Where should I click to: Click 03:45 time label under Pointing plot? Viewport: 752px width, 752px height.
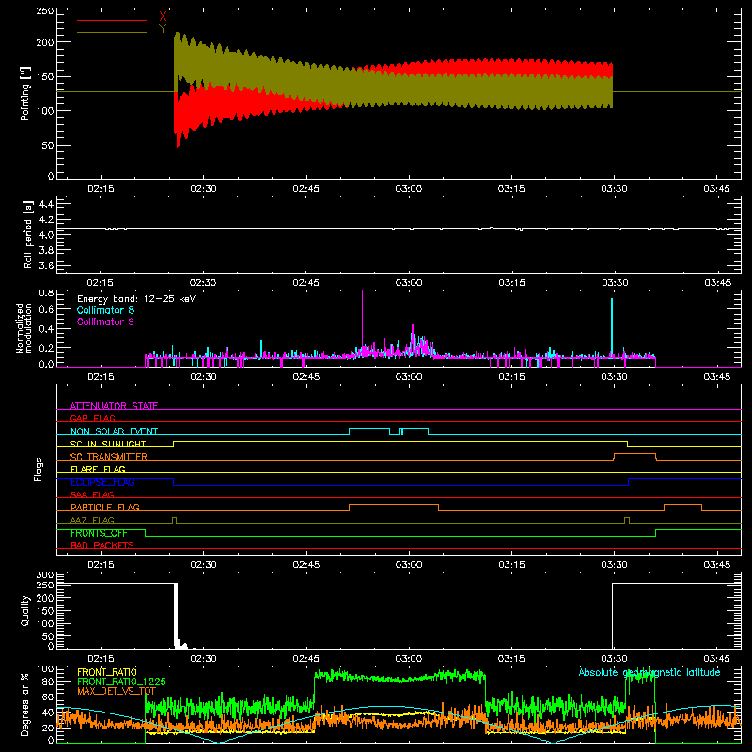[x=716, y=189]
